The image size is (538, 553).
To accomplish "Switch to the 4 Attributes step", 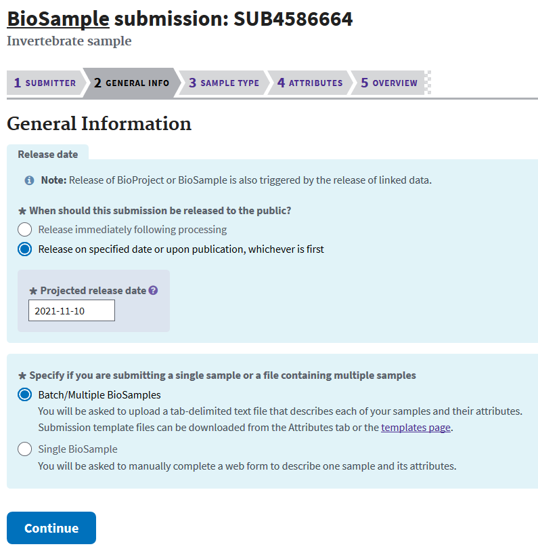I will [x=310, y=83].
